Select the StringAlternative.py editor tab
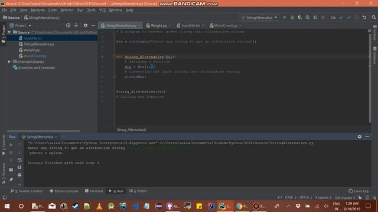378x212 pixels. point(120,25)
